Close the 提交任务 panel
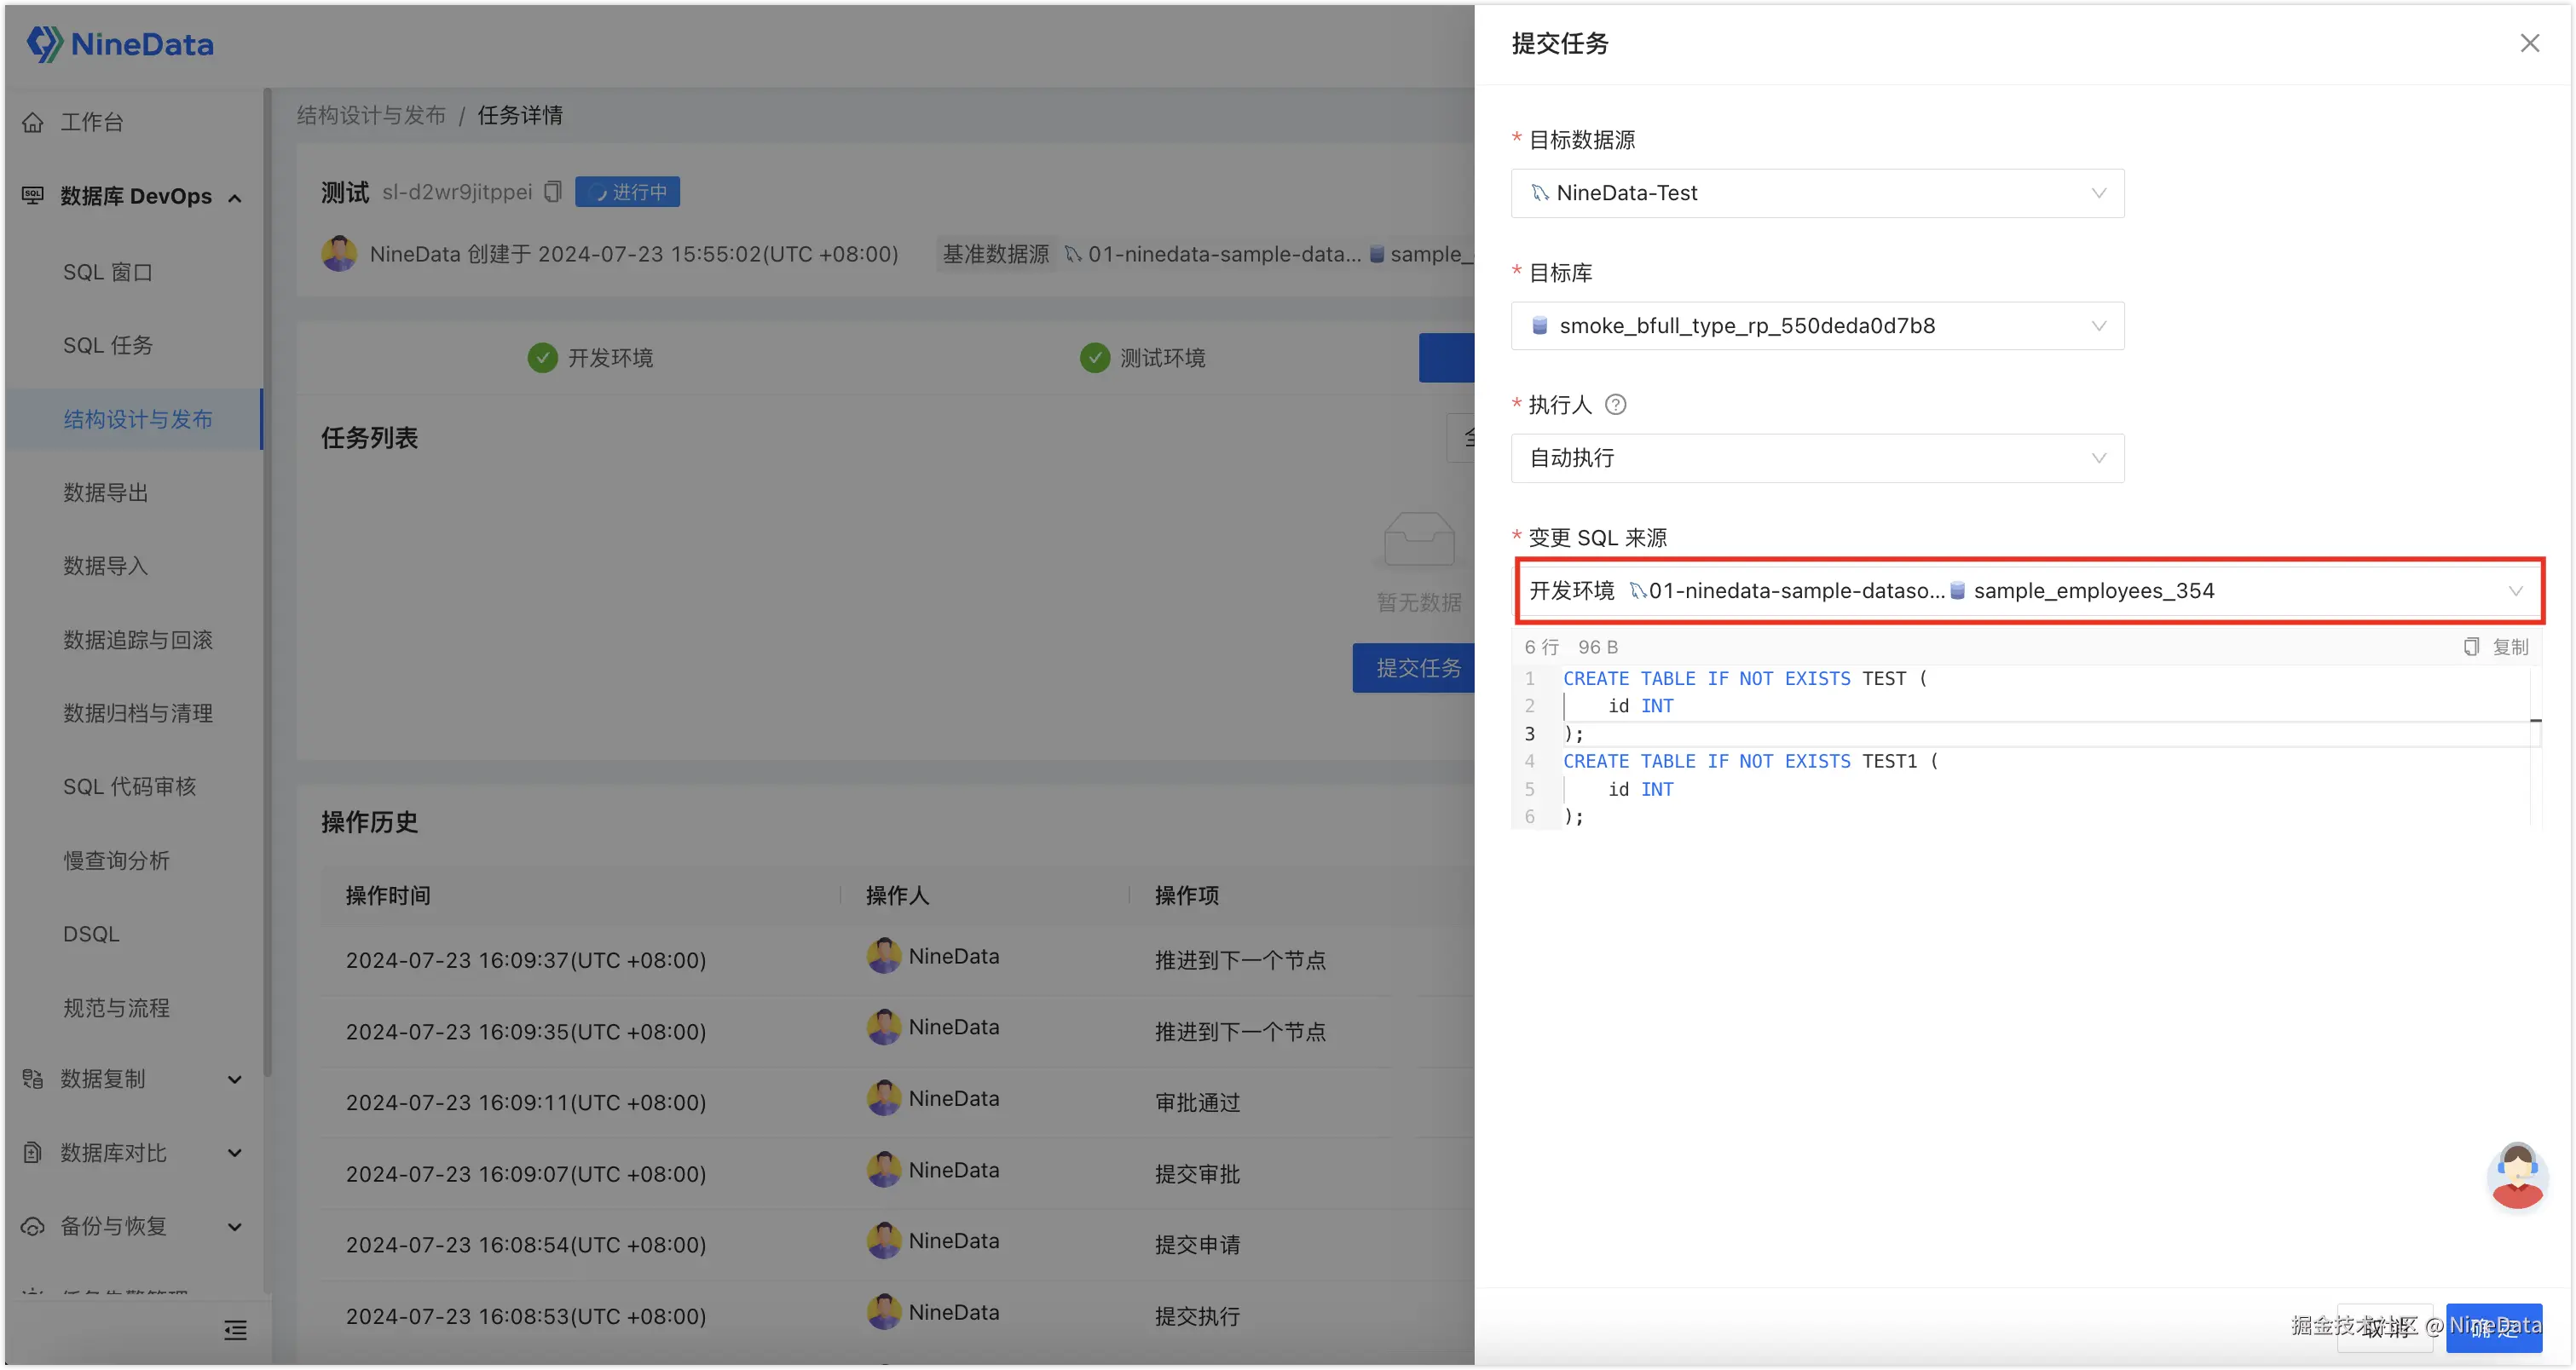 coord(2529,43)
